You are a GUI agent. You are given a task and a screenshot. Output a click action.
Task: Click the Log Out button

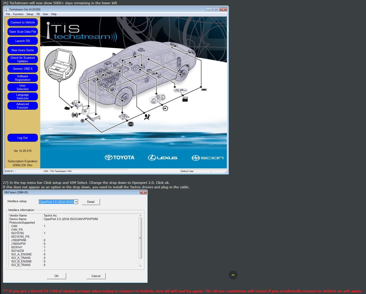point(23,138)
